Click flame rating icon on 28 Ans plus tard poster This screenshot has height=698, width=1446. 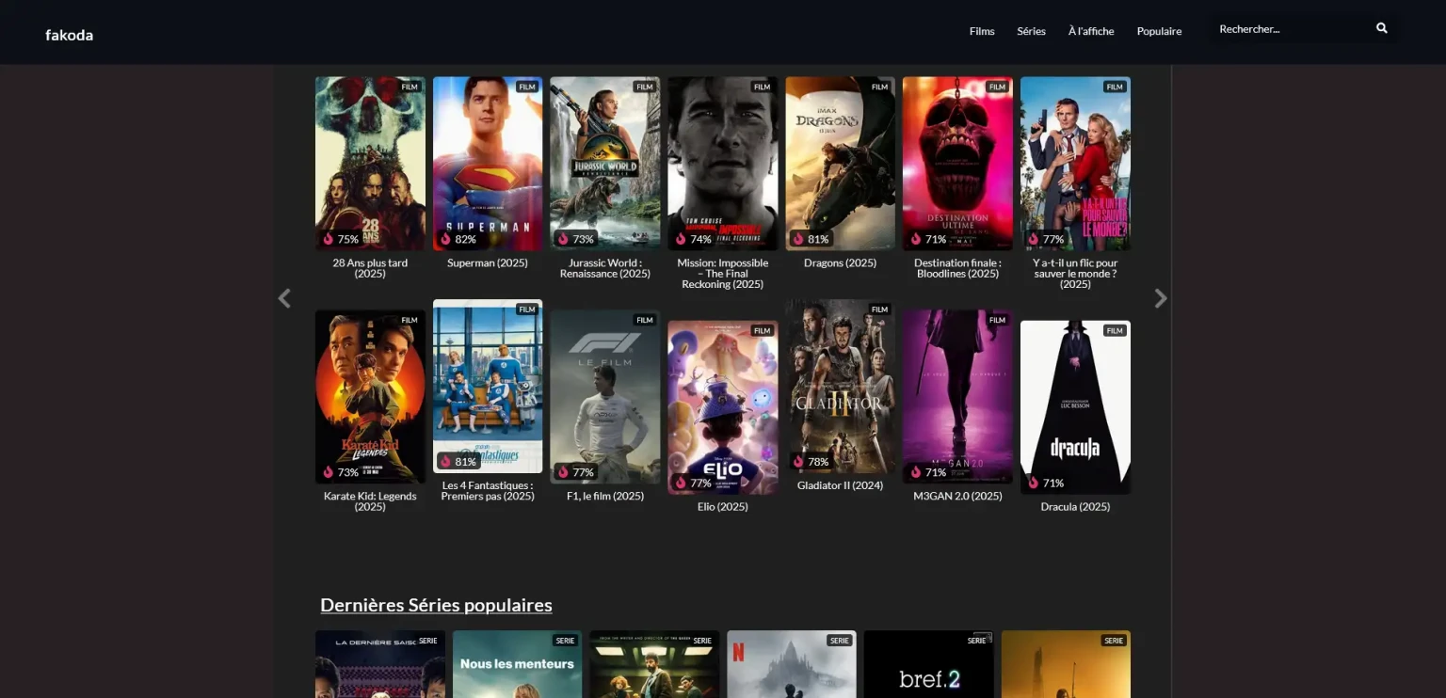click(329, 239)
